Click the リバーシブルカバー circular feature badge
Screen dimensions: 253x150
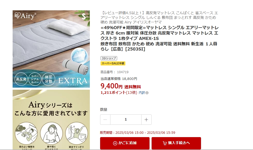tap(35, 79)
